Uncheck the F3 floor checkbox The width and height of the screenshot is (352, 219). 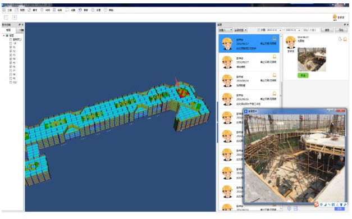tap(11, 55)
